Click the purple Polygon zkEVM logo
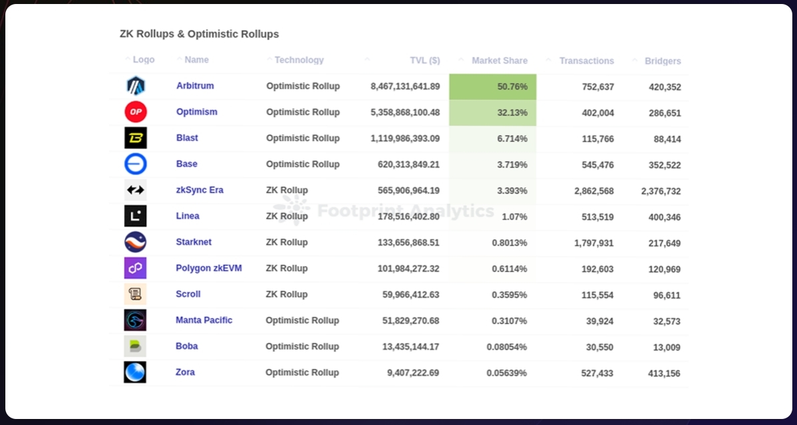 136,268
